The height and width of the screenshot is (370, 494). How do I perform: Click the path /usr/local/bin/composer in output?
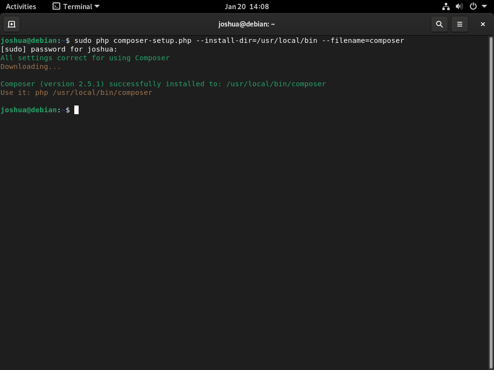click(276, 84)
